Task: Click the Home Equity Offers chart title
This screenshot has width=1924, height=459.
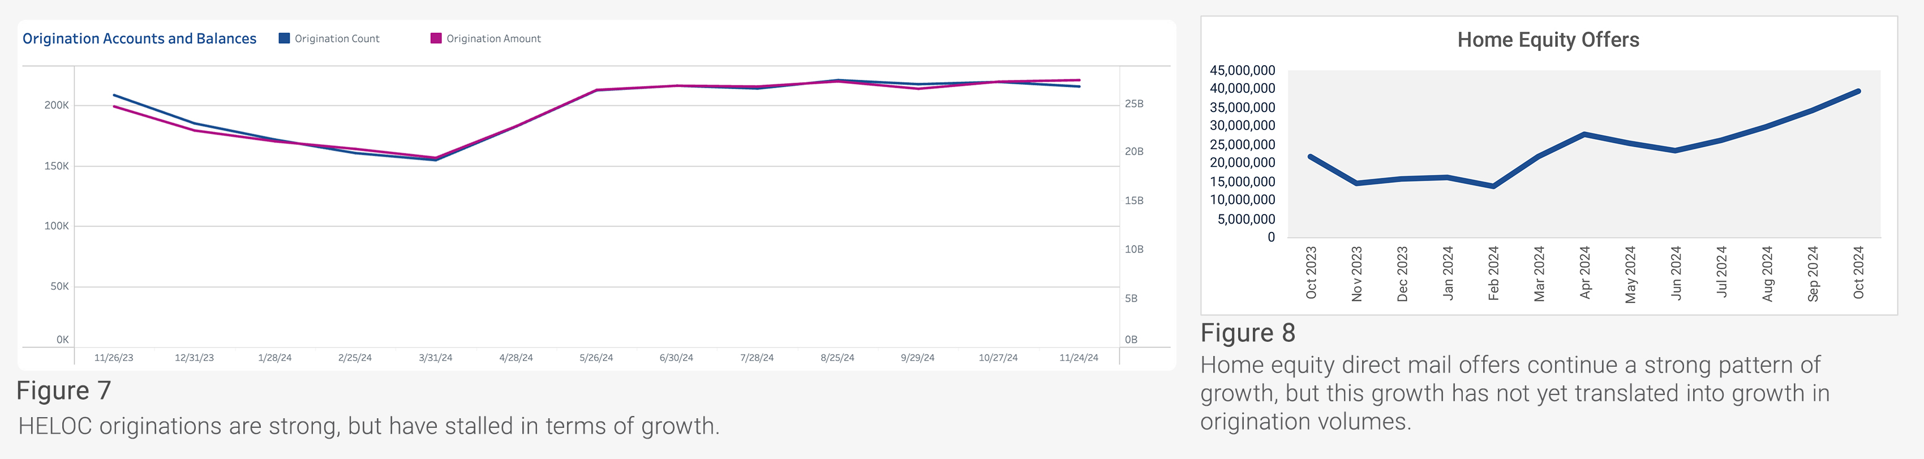Action: (1548, 40)
